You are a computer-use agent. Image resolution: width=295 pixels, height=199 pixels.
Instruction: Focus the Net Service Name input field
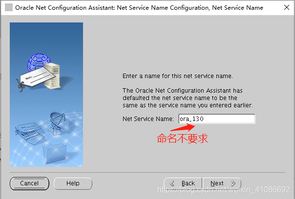click(217, 119)
